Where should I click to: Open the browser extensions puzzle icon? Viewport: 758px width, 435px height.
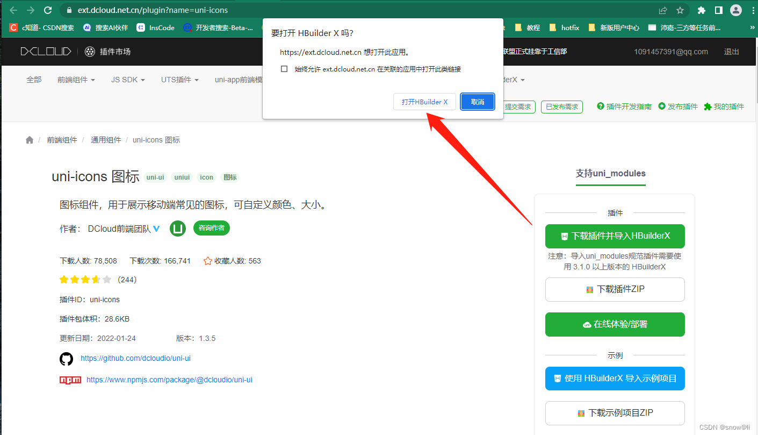[702, 10]
